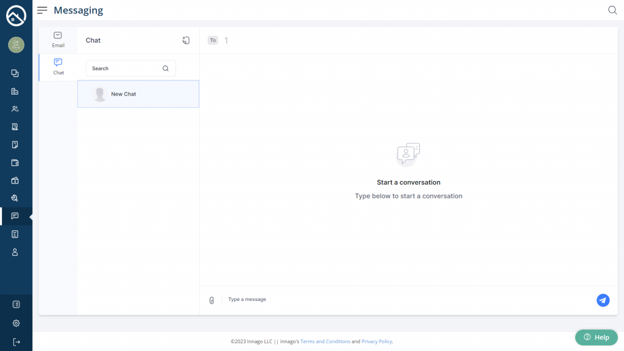Open the tenants people icon in sidebar
624x351 pixels.
click(x=15, y=109)
